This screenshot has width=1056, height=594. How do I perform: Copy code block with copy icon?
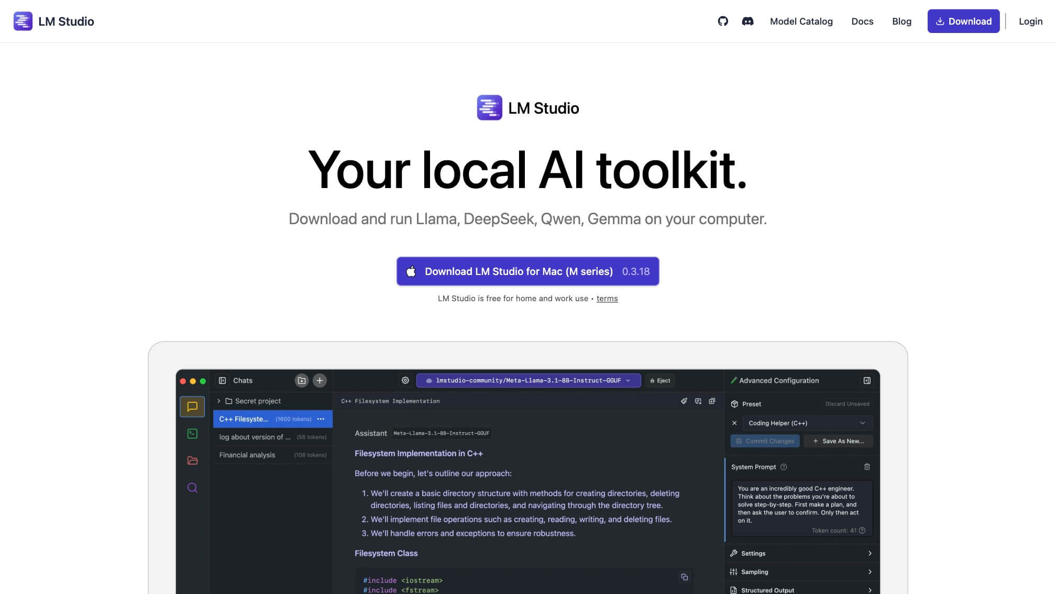point(684,577)
